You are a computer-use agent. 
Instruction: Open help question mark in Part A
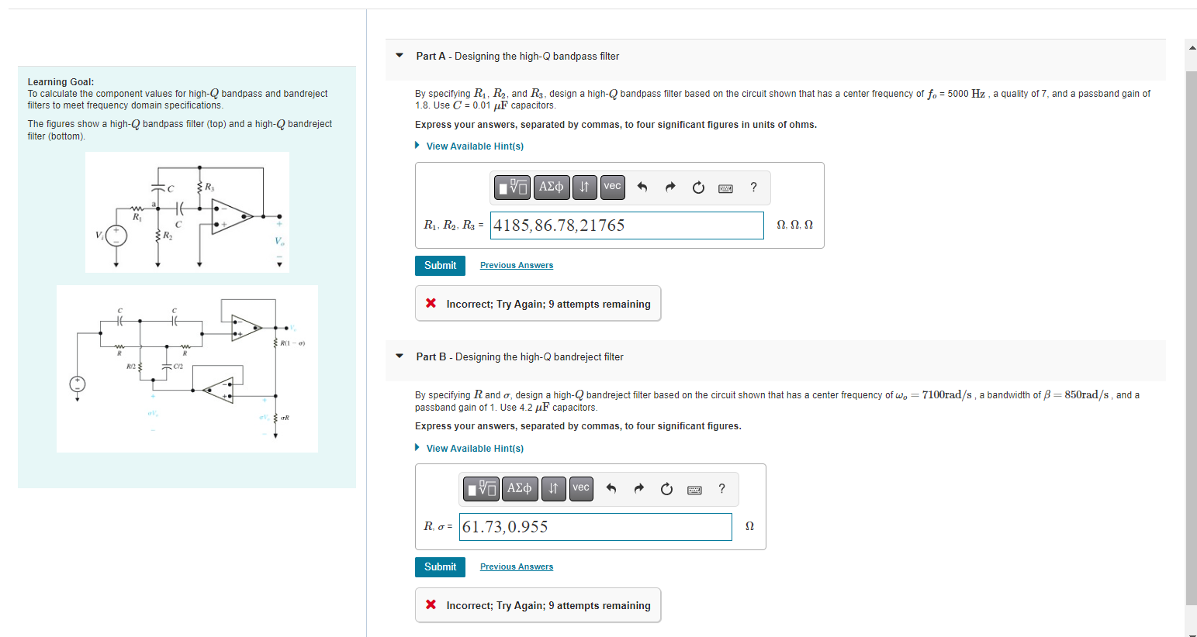click(x=753, y=187)
